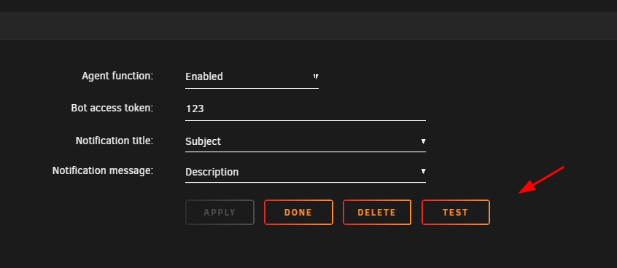
Task: Click the greyed-out APPLY button
Action: coord(220,213)
